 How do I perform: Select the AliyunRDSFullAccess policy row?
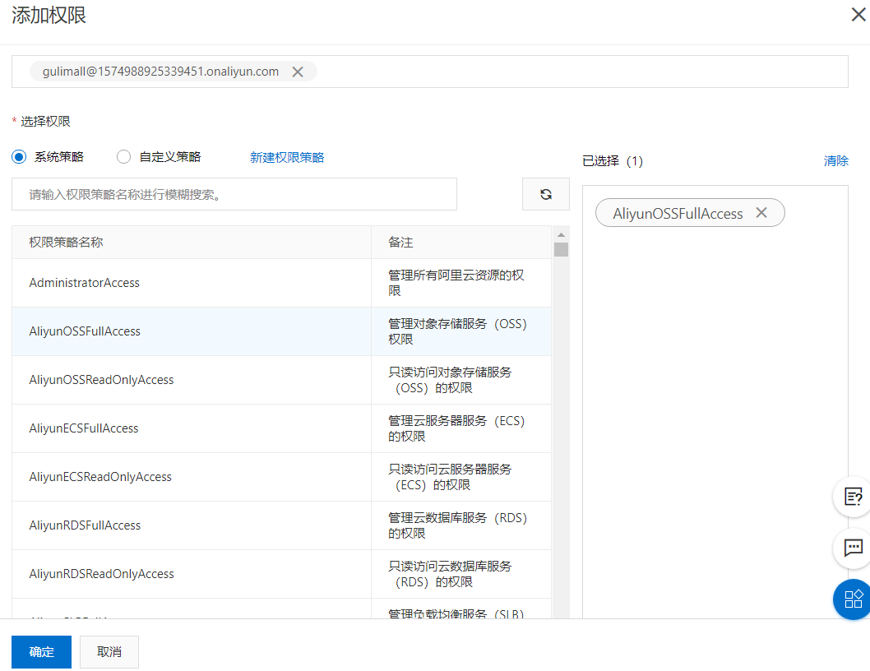click(281, 525)
